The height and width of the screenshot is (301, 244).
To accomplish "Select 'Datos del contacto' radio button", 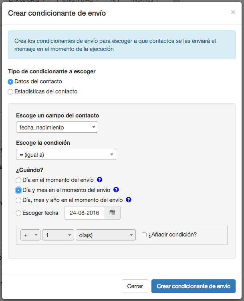I will [11, 82].
